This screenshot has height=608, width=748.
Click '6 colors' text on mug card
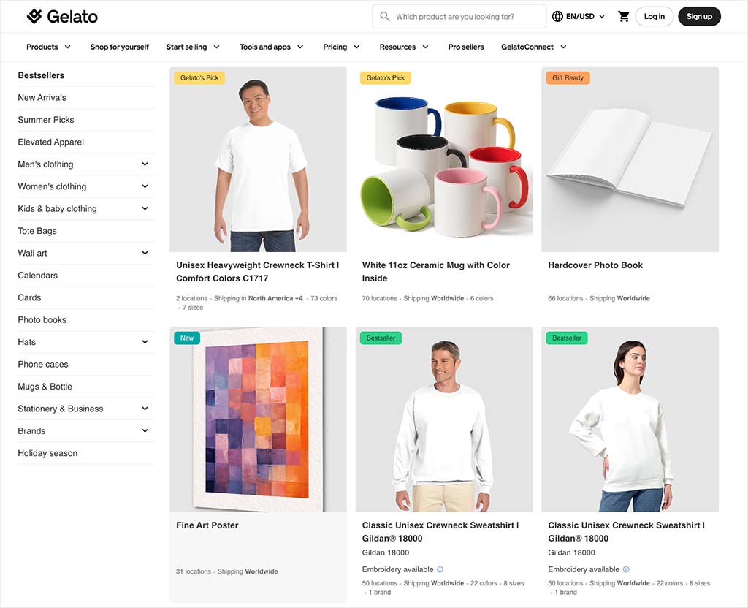click(482, 298)
